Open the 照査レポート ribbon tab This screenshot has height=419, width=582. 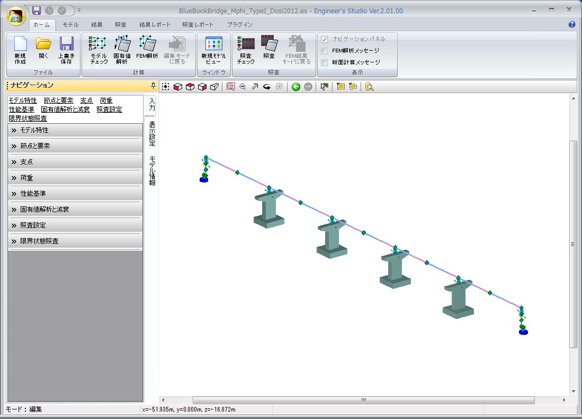tap(198, 24)
